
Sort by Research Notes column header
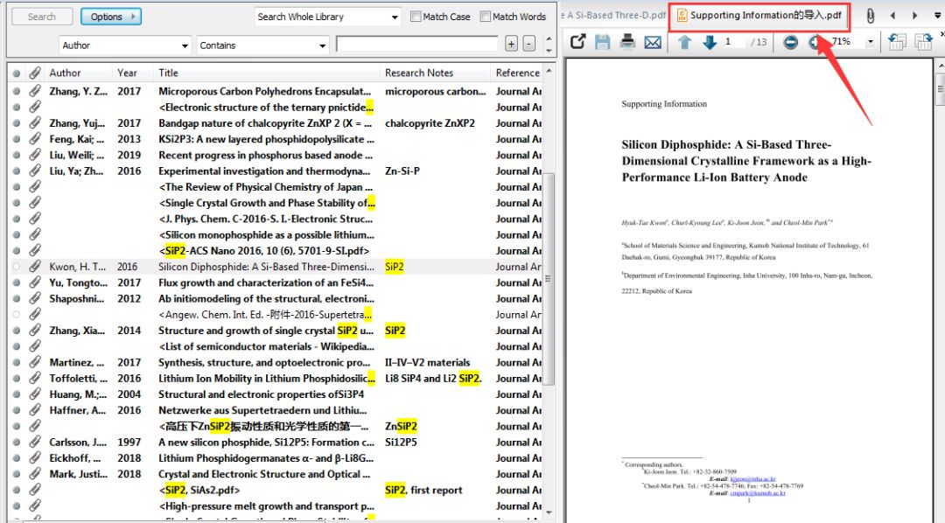click(x=435, y=73)
